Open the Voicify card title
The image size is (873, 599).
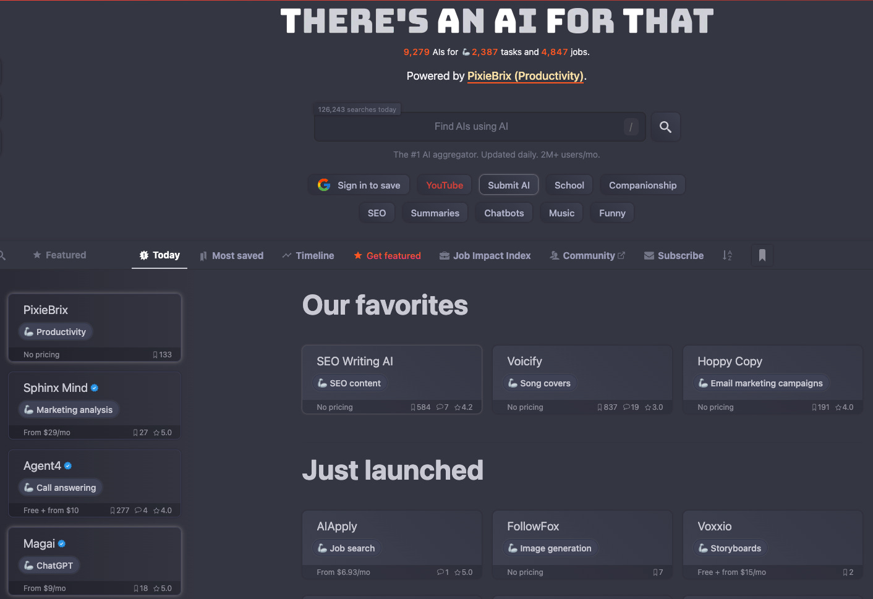click(x=525, y=362)
